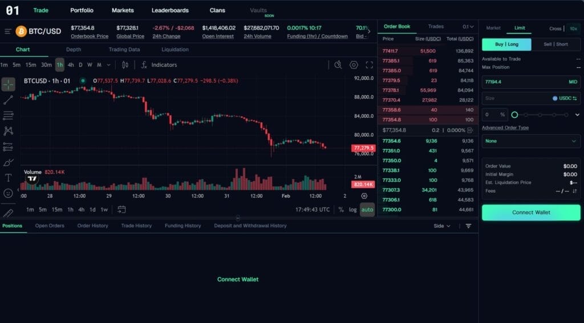
Task: Toggle Cross margin mode
Action: pos(555,28)
